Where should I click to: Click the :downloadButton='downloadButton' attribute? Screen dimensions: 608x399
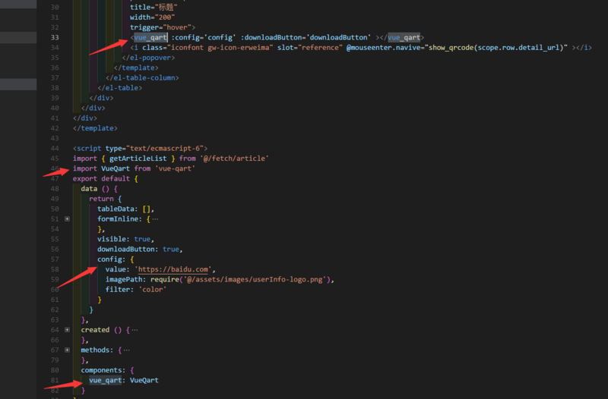click(306, 37)
